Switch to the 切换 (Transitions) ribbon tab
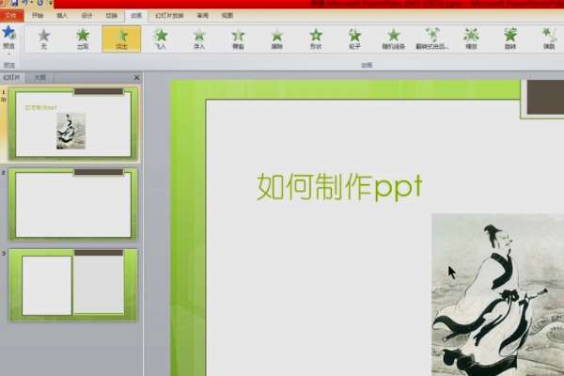 112,15
